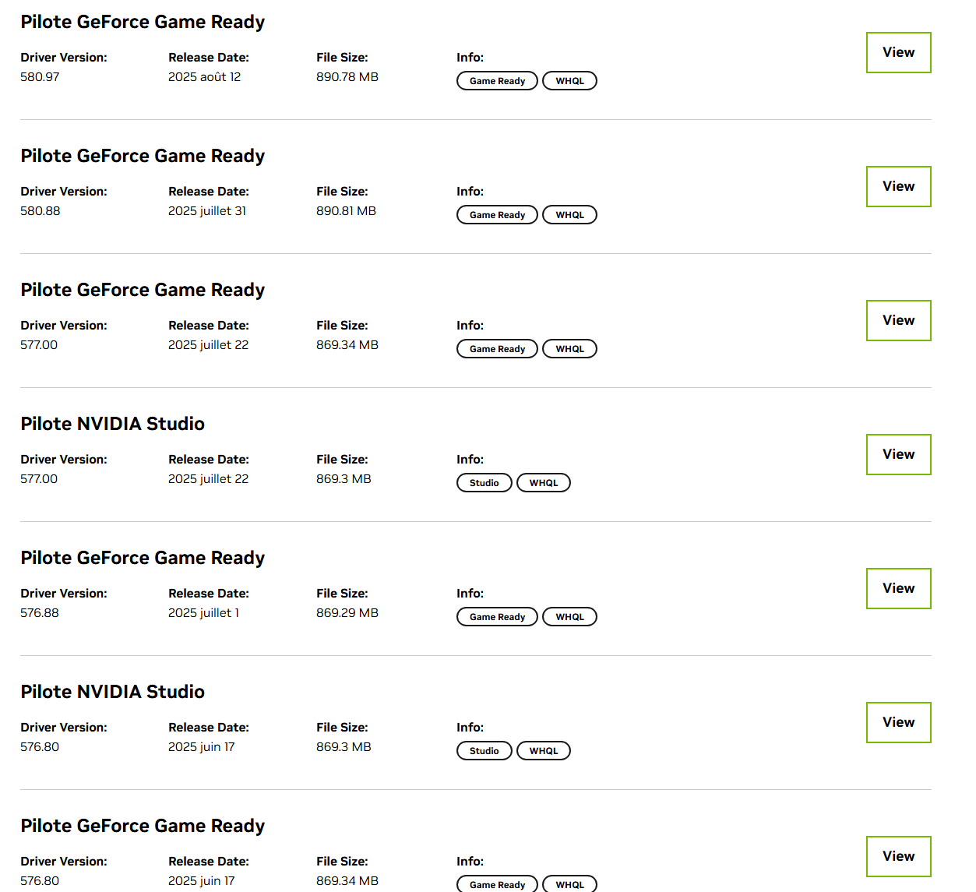Open View for Studio driver 576.80

(x=898, y=722)
